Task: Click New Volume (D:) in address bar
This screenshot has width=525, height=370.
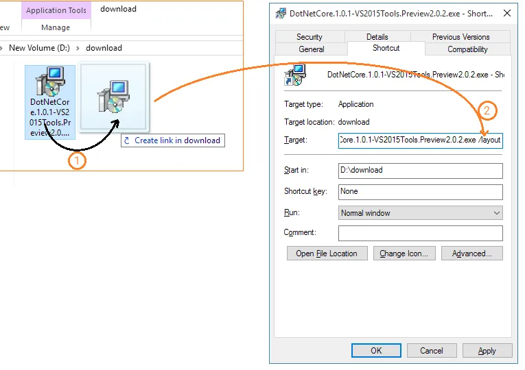Action: tap(40, 48)
